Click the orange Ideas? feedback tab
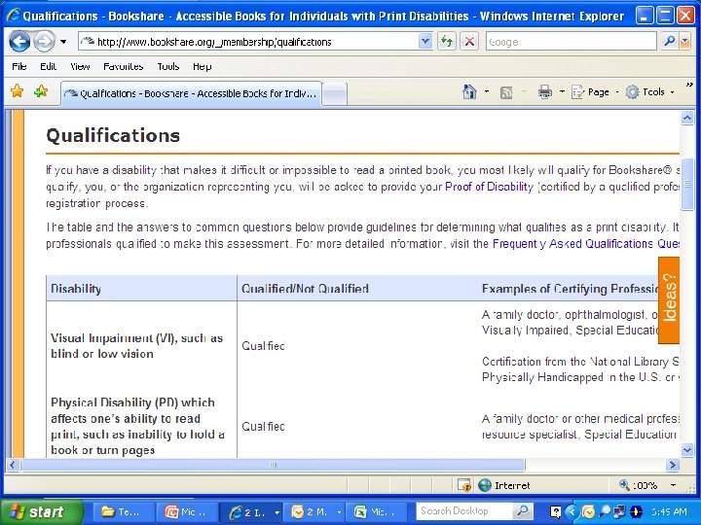The width and height of the screenshot is (701, 525). (669, 300)
